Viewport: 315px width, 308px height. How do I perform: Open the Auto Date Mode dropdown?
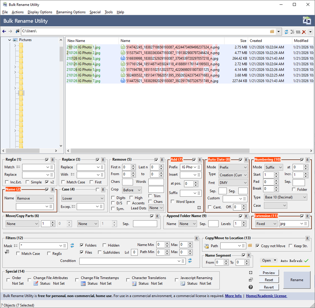click(233, 167)
